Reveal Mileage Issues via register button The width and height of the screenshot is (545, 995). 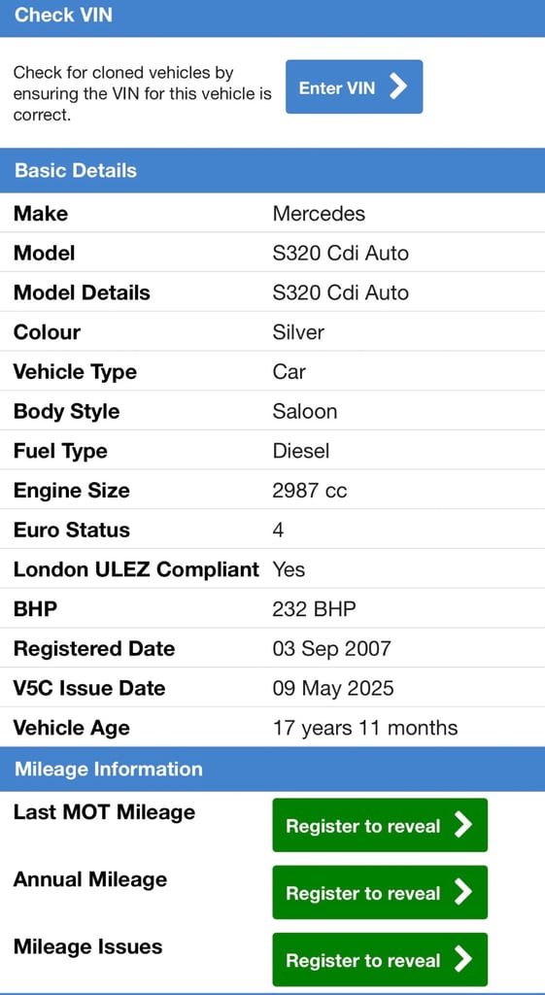380,959
